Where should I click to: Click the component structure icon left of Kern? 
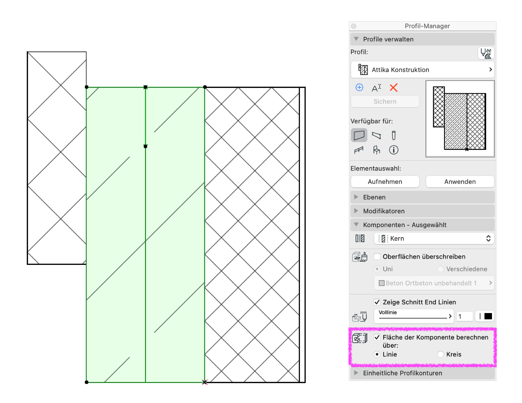tap(360, 238)
